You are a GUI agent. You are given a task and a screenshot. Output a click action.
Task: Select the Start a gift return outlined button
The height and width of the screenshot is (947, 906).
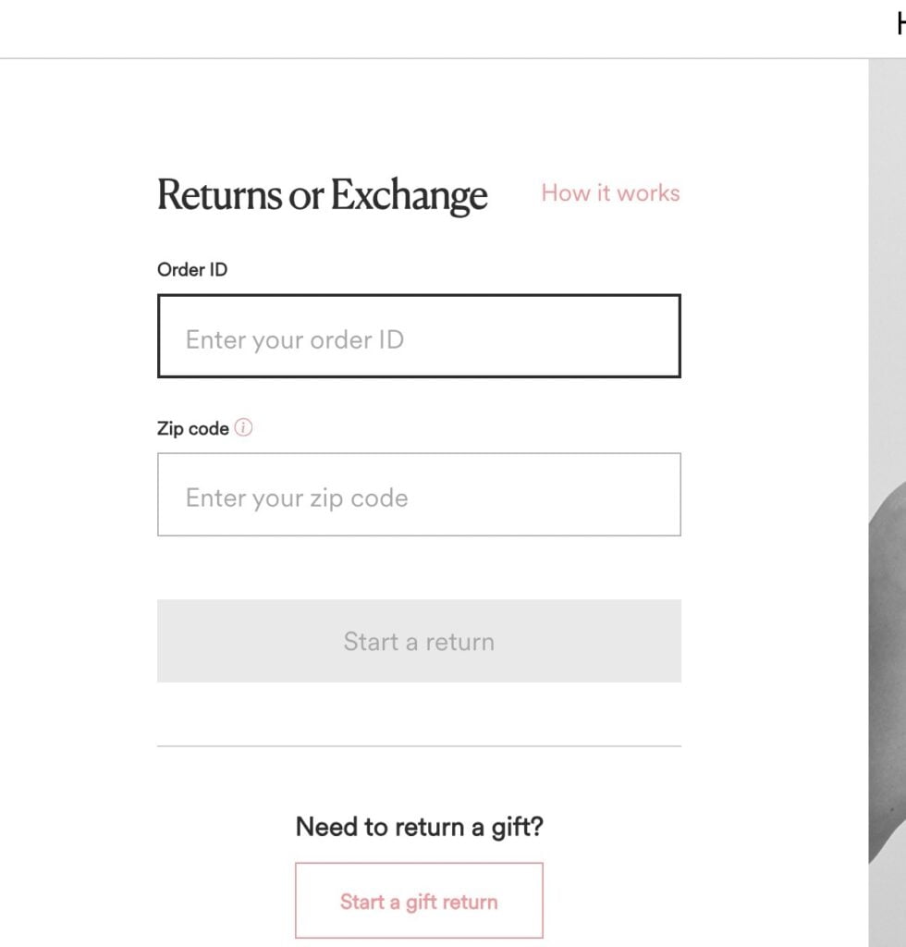[419, 900]
